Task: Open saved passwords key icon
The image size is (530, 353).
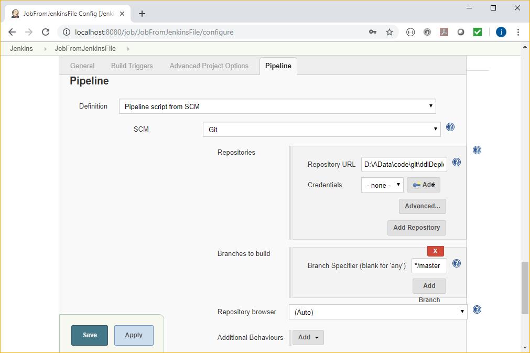Action: 373,32
